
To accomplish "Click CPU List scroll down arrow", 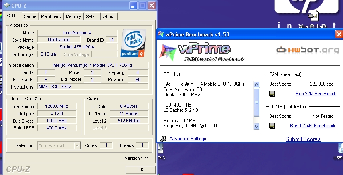I will point(256,126).
